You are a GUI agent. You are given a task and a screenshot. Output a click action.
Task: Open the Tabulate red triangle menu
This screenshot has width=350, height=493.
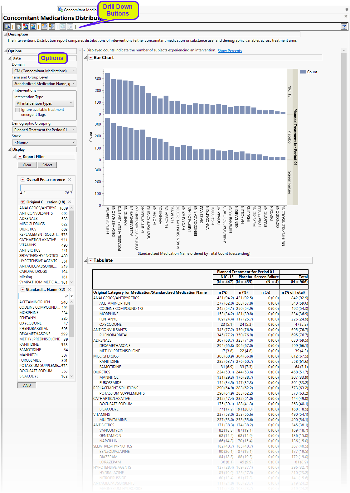coord(91,260)
